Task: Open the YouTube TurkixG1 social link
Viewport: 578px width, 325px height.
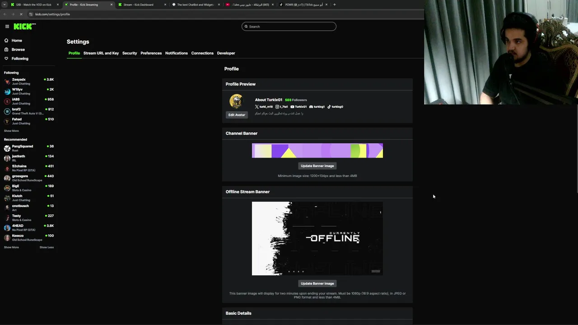Action: [x=298, y=107]
